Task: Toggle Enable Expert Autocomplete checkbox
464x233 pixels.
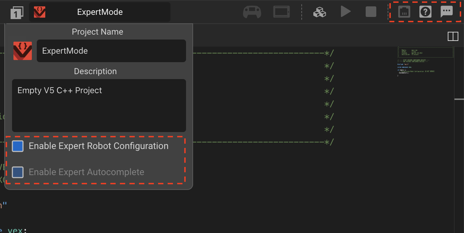Action: tap(18, 172)
